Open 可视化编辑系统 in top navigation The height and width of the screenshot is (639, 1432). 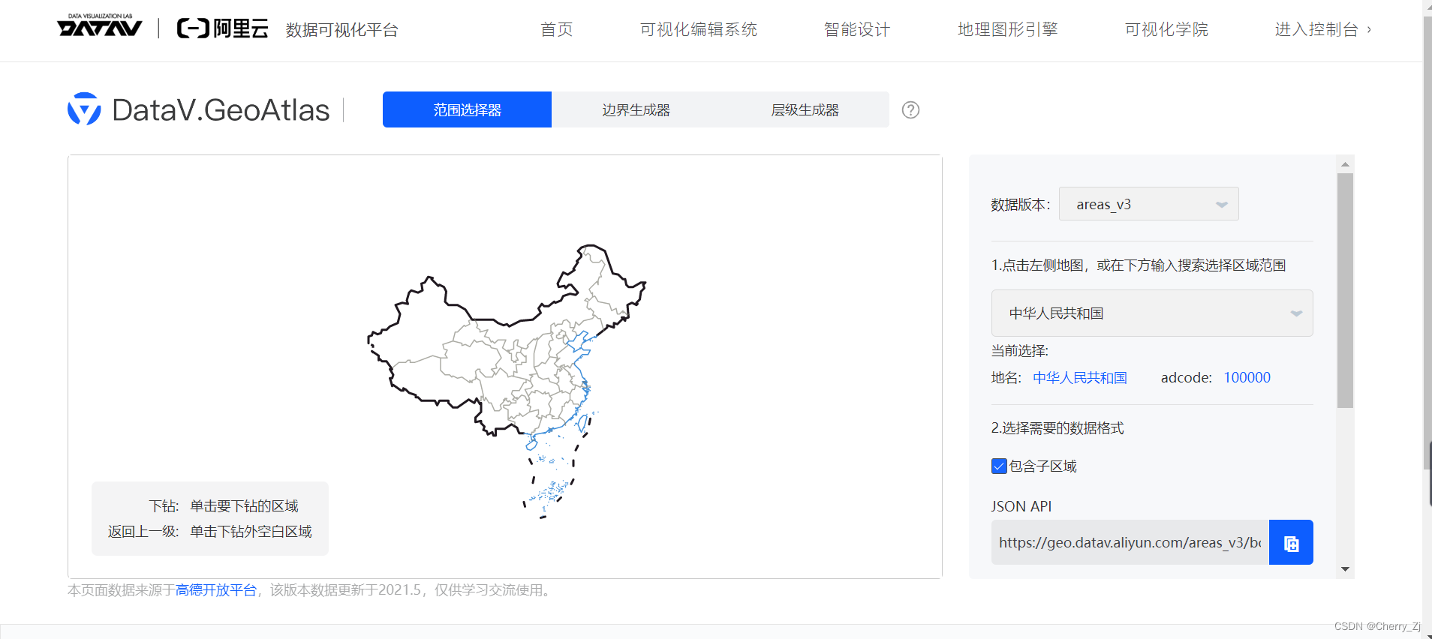[x=698, y=29]
